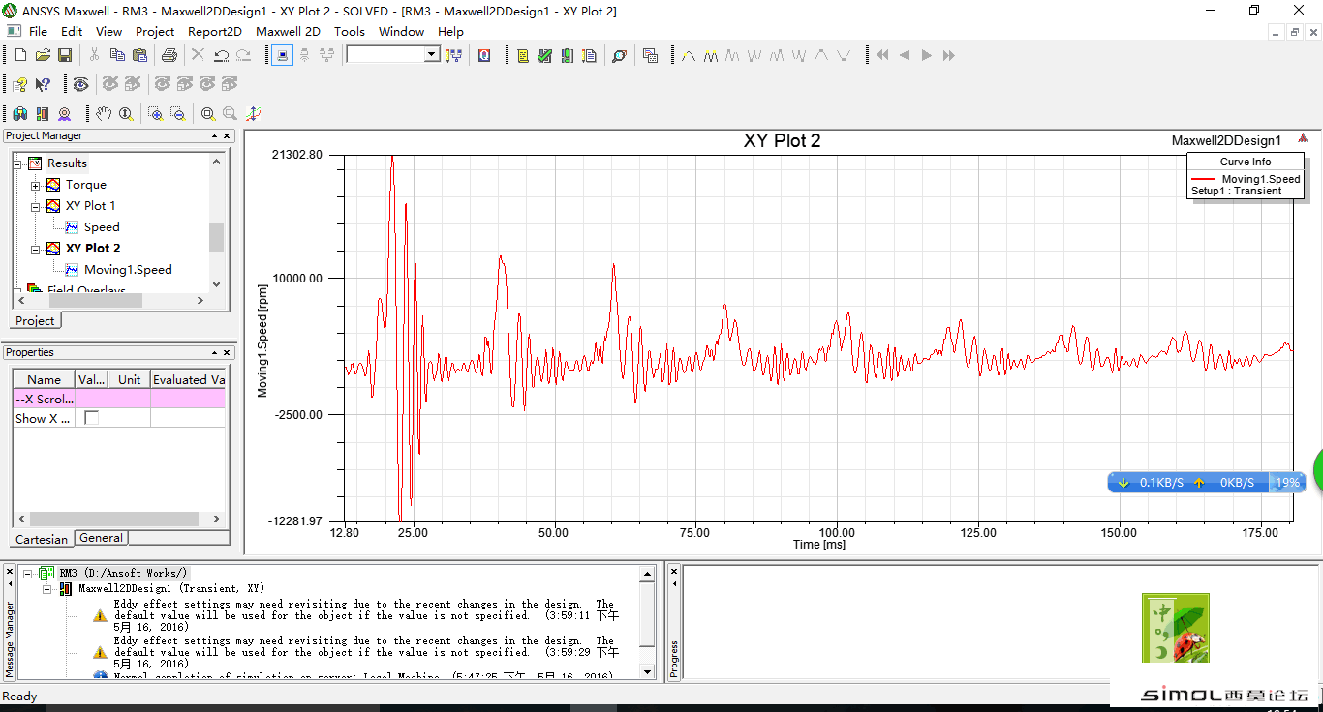Open the Maxwell 2D menu
1323x712 pixels.
pyautogui.click(x=288, y=31)
